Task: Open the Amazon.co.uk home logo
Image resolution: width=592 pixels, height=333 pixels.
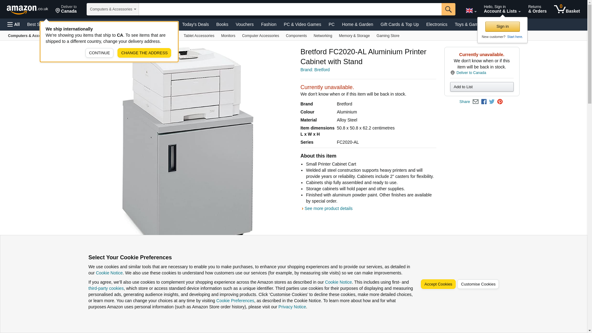Action: pos(27,9)
